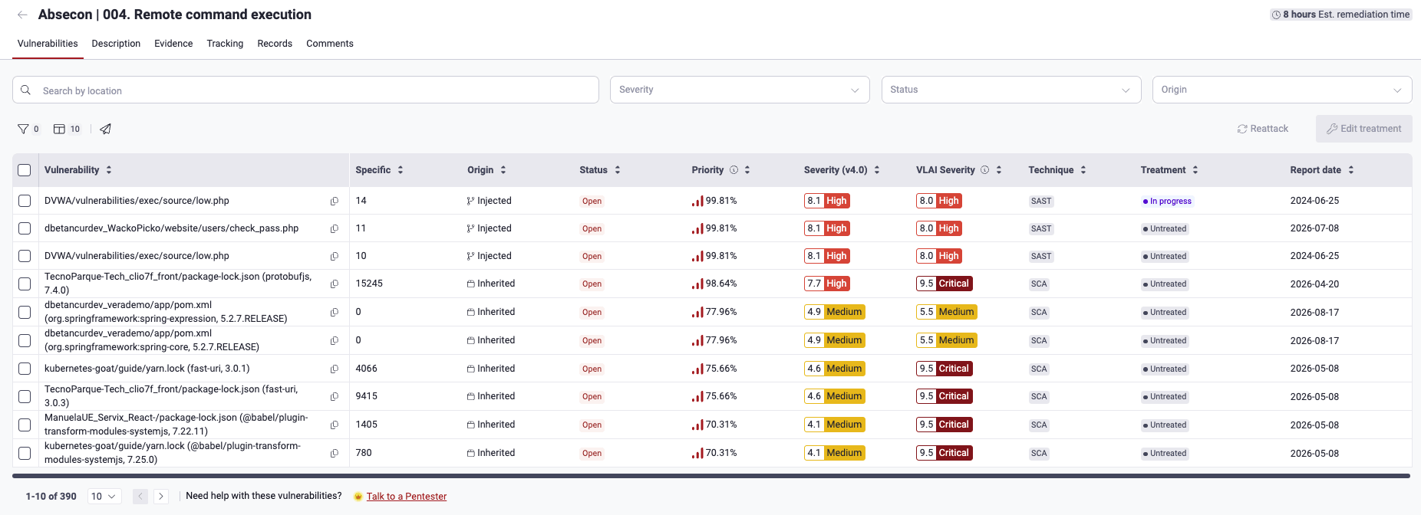This screenshot has width=1421, height=515.
Task: Click the Priority info icon
Action: pyautogui.click(x=734, y=170)
